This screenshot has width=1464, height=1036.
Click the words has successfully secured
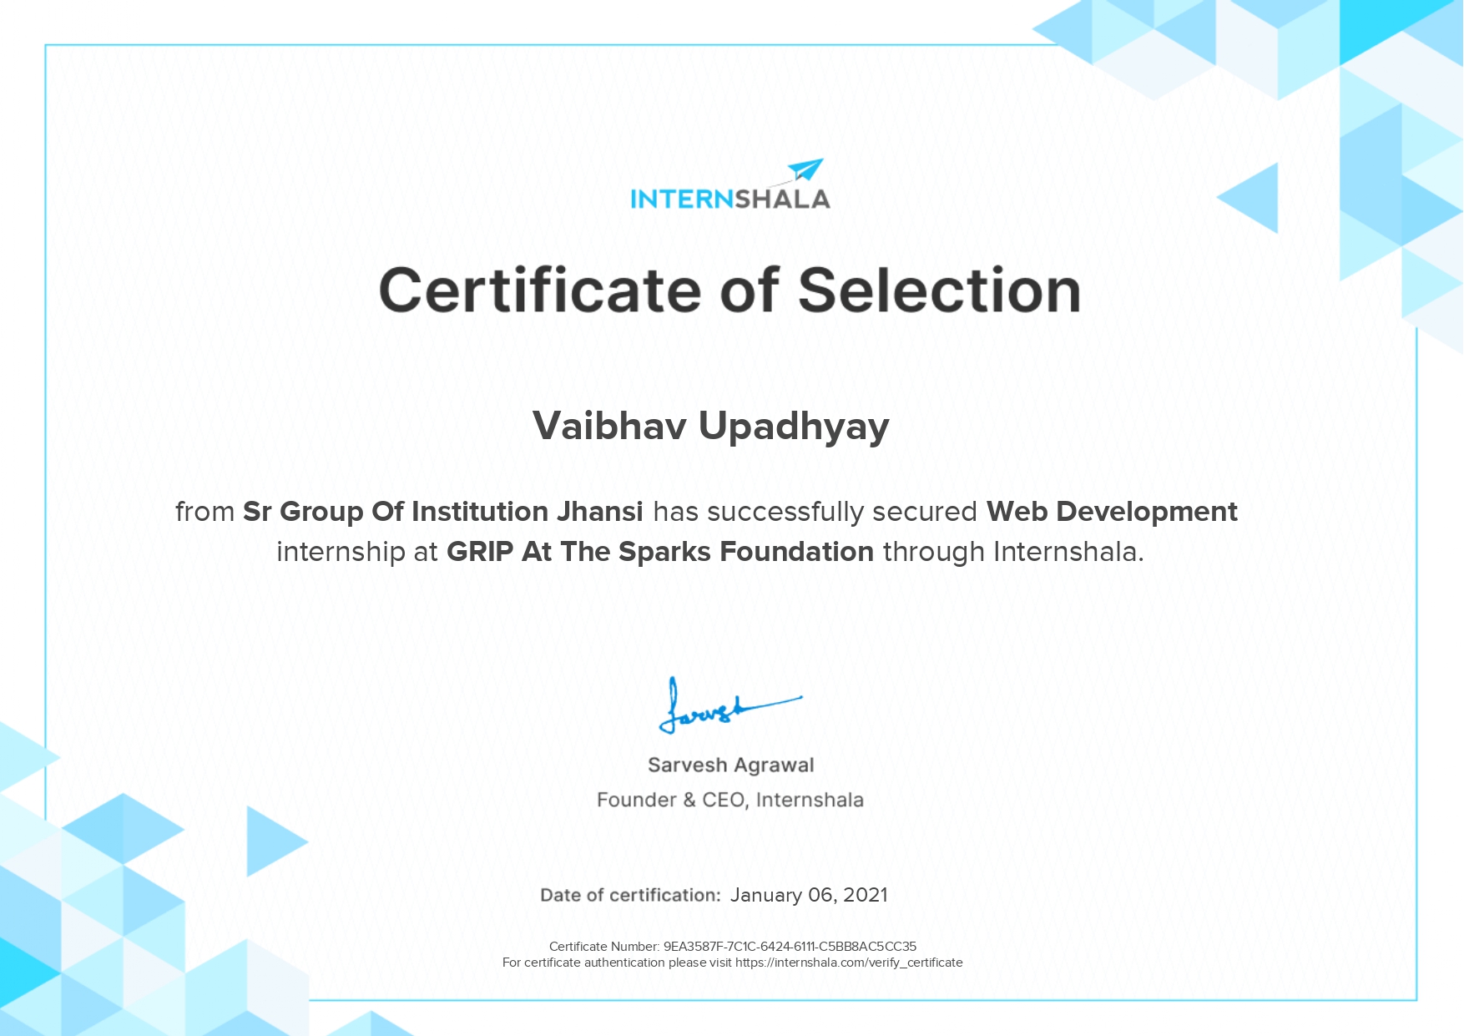(814, 511)
